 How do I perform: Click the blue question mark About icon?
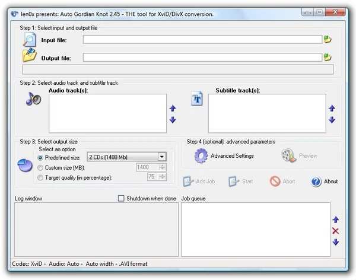point(316,182)
